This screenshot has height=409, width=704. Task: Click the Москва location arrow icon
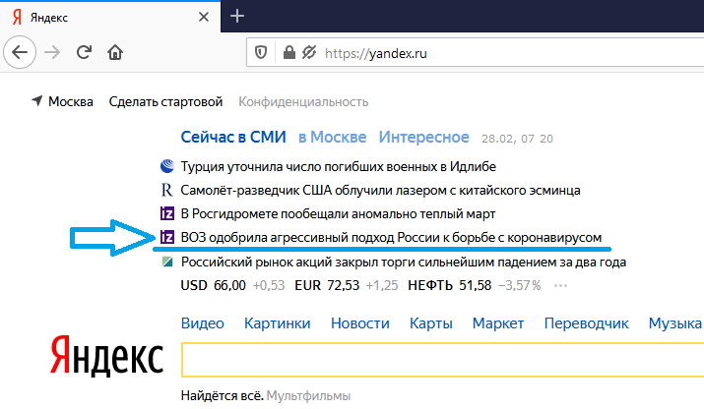coord(37,101)
